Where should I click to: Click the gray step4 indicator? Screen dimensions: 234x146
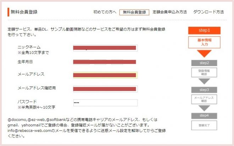(x=204, y=116)
